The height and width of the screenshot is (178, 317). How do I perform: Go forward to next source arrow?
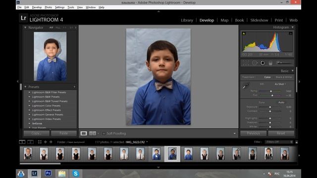click(51, 142)
